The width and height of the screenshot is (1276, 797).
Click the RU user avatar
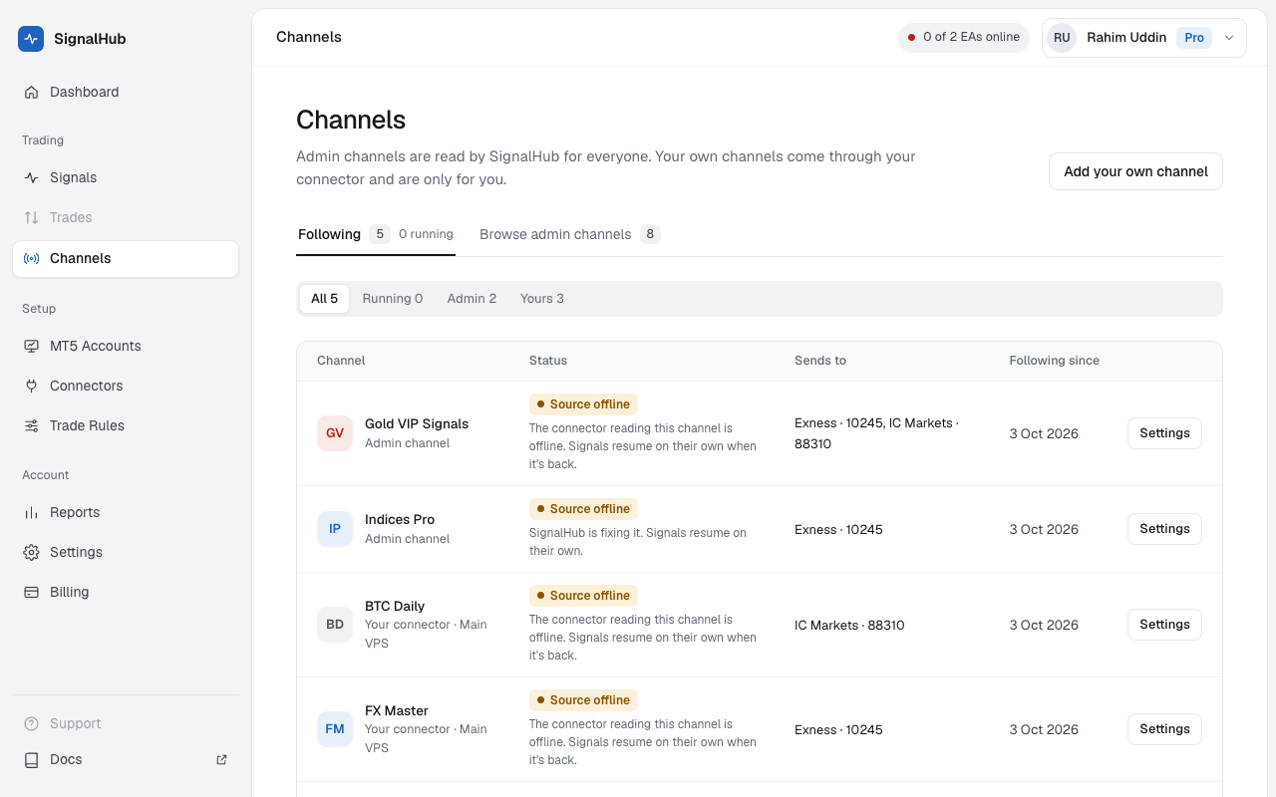point(1062,38)
